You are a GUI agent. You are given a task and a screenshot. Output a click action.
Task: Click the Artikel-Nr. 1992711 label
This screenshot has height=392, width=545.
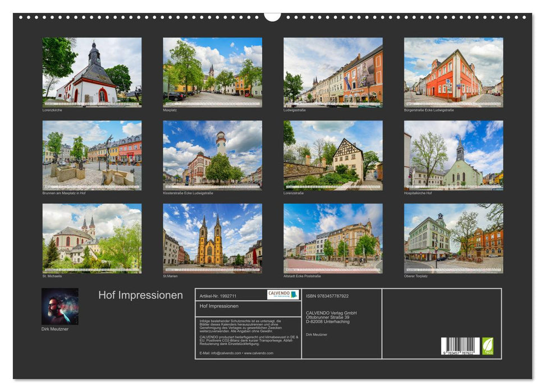tap(219, 295)
